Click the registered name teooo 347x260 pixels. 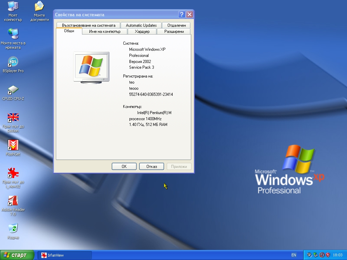click(x=134, y=88)
